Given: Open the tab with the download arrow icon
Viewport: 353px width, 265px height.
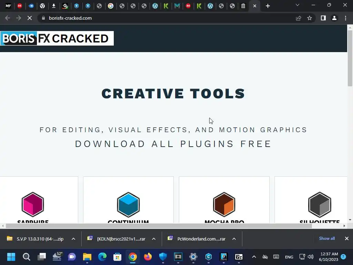Looking at the screenshot, I should point(53,6).
